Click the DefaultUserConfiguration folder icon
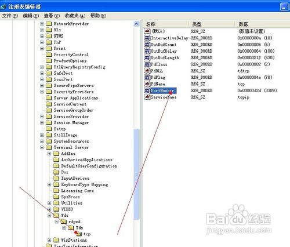This screenshot has width=290, height=247. point(56,166)
